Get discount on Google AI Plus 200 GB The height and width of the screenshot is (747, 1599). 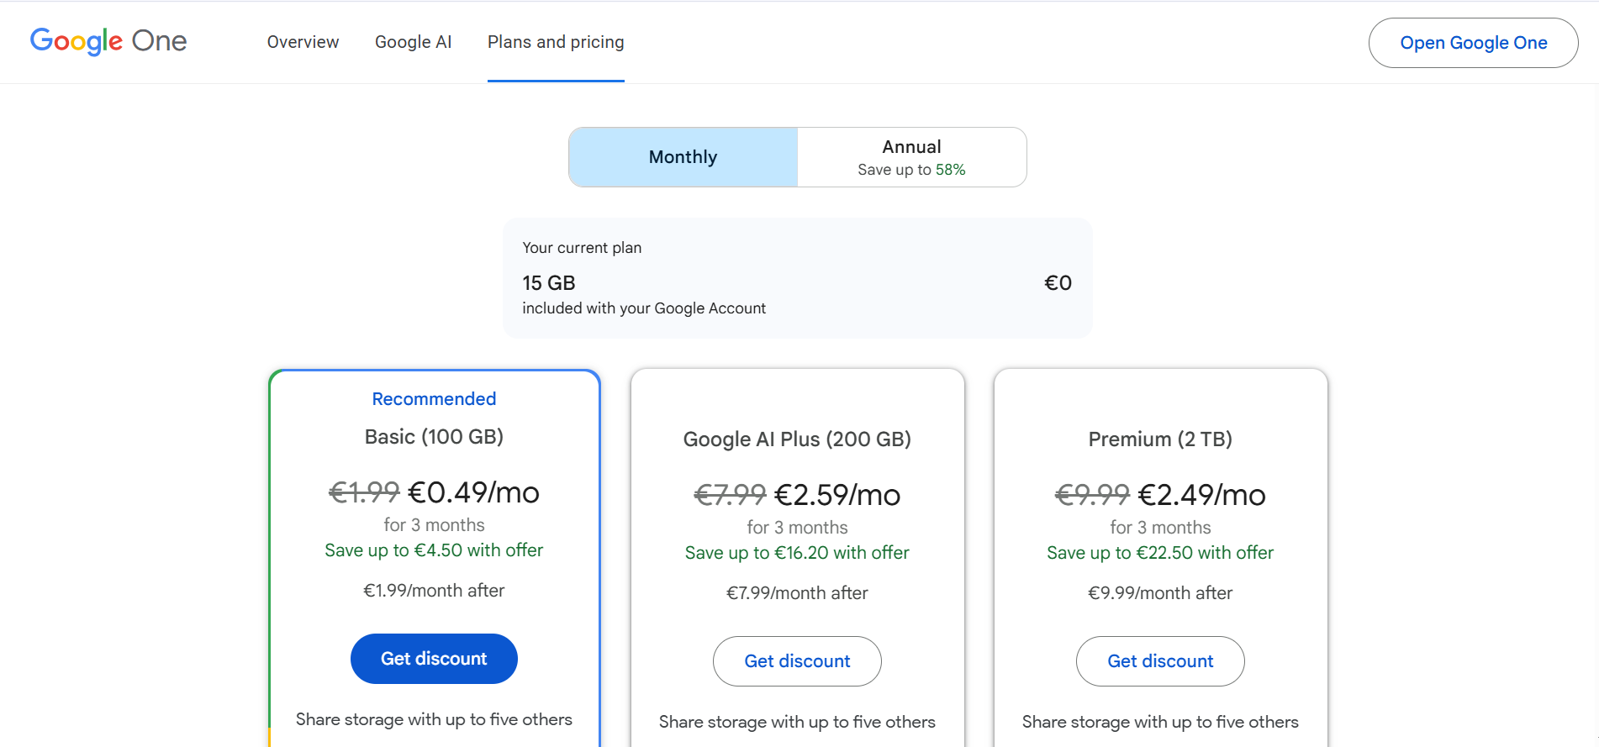click(797, 661)
